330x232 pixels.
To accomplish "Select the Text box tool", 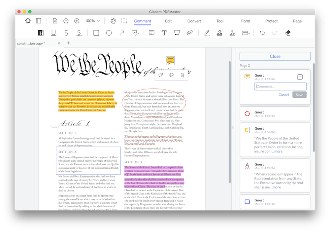I will (164, 33).
